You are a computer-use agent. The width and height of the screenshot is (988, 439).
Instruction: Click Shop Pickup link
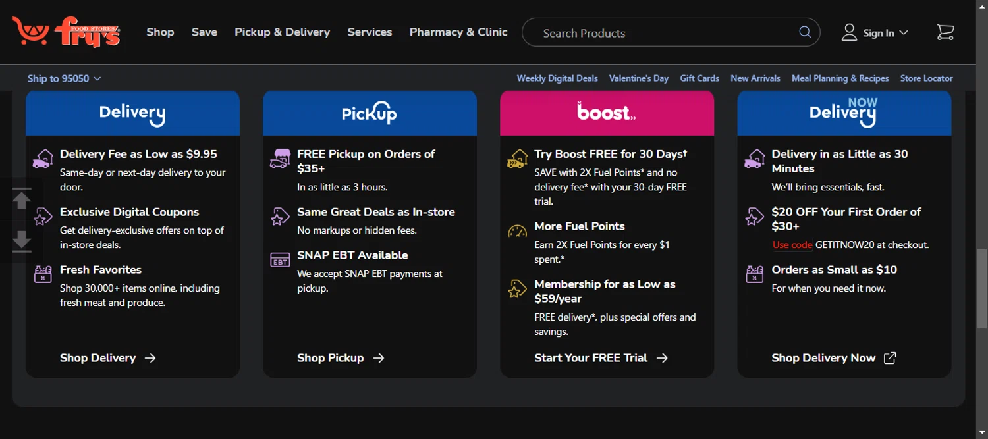[330, 358]
